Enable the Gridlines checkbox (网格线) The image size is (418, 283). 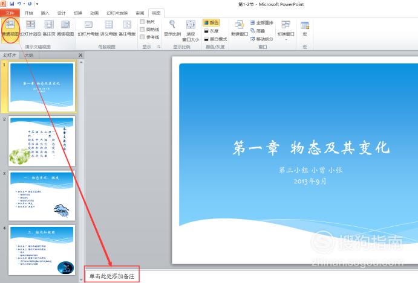[142, 29]
